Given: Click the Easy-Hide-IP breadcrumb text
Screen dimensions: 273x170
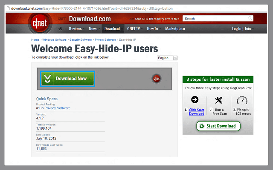Looking at the screenshot, I should pyautogui.click(x=127, y=40).
